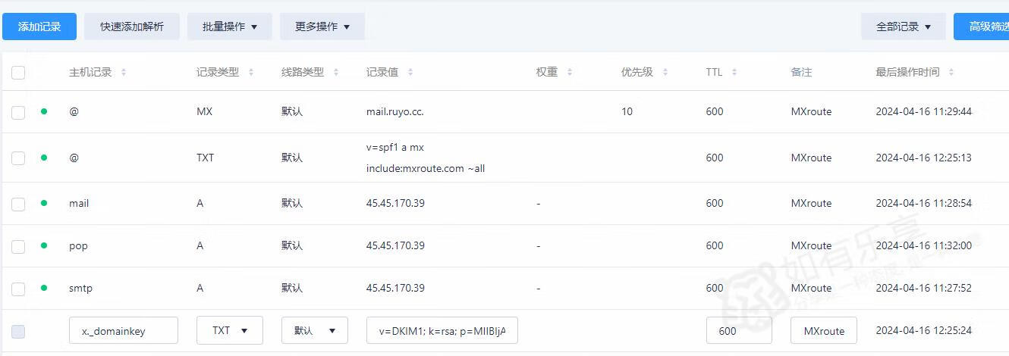Toggle the select-all checkbox in header
Image resolution: width=1009 pixels, height=356 pixels.
coord(18,73)
